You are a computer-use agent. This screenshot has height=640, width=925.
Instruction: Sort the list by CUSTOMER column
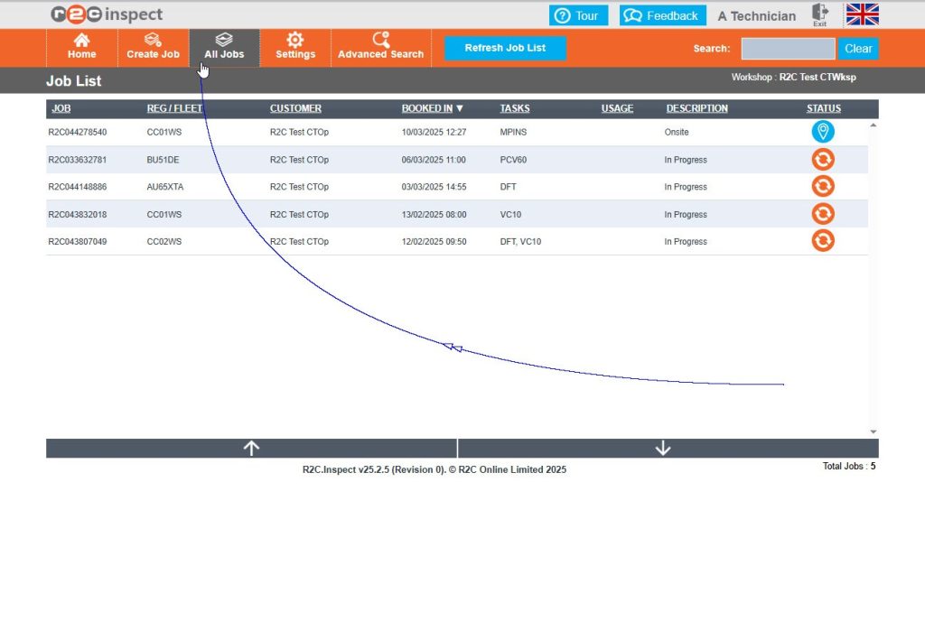click(295, 108)
